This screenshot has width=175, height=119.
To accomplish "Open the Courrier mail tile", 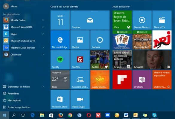I will click(90, 20).
